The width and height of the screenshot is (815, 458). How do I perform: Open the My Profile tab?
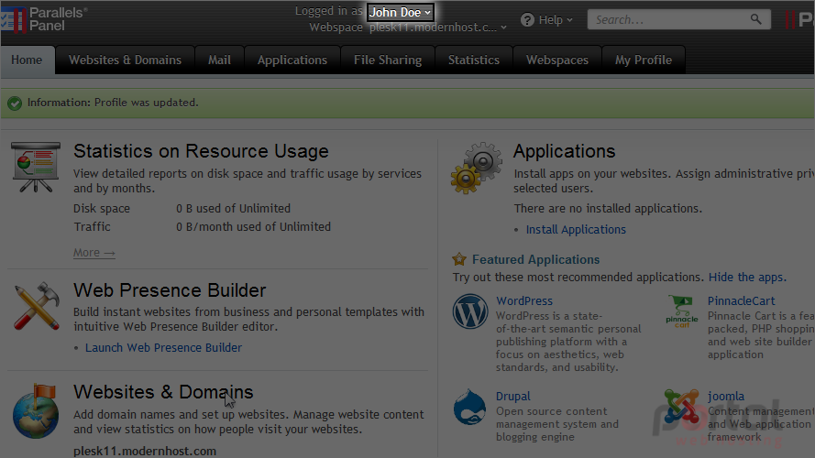click(644, 60)
